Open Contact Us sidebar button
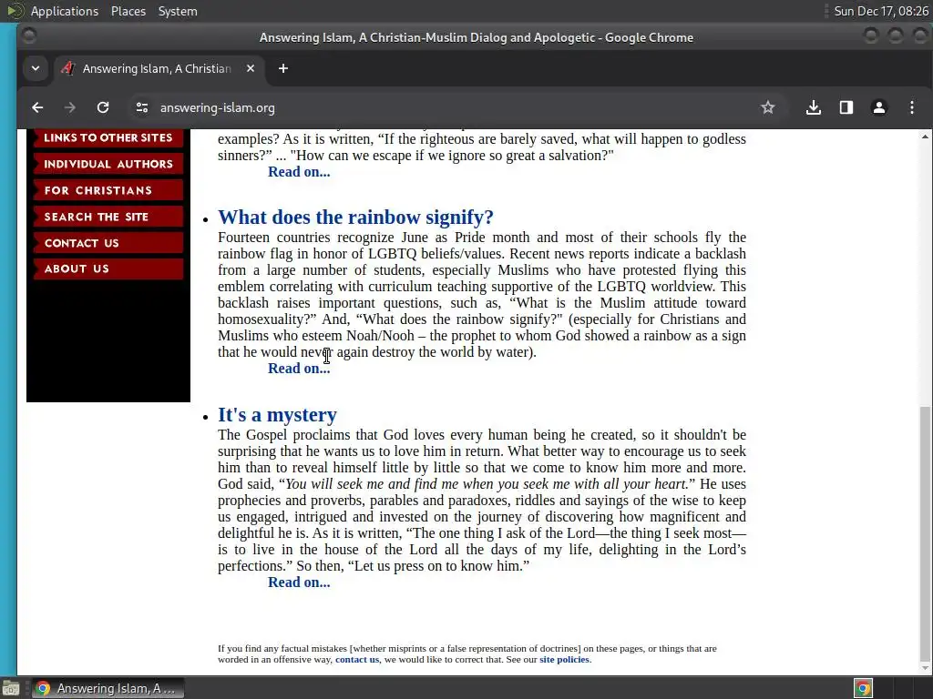933x699 pixels. pos(108,242)
